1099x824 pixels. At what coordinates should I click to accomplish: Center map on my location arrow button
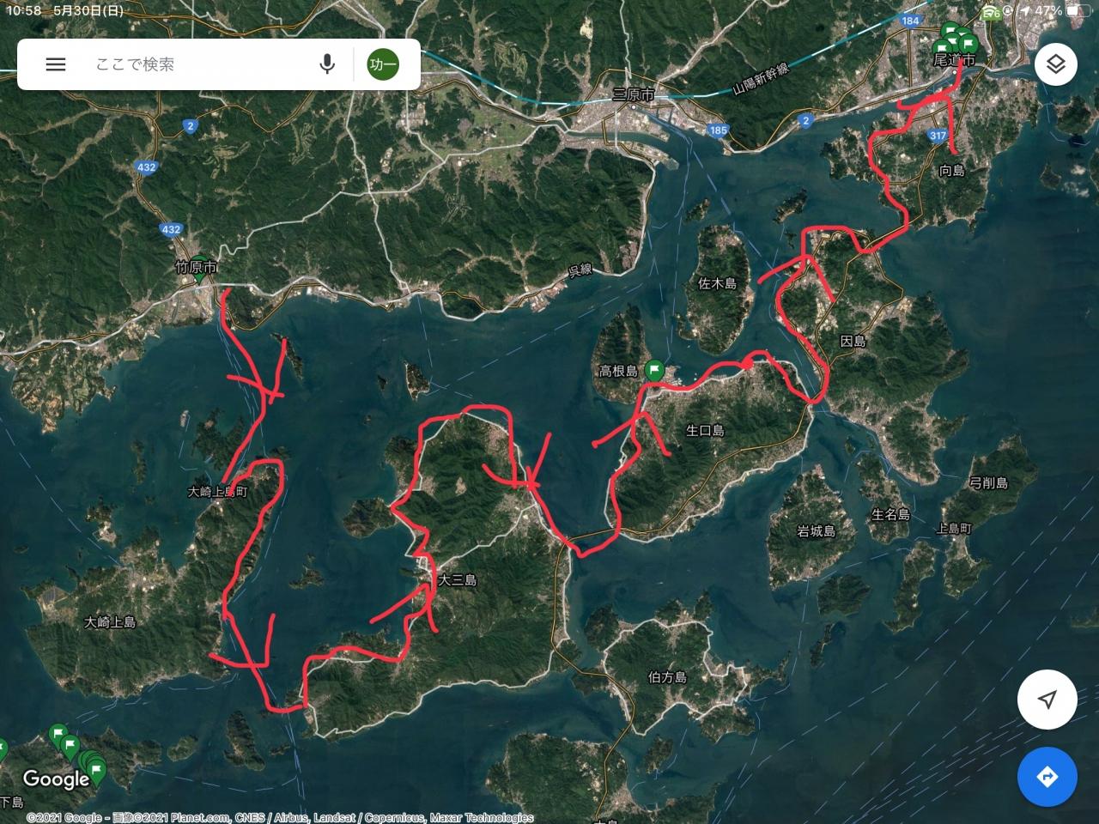(1047, 700)
